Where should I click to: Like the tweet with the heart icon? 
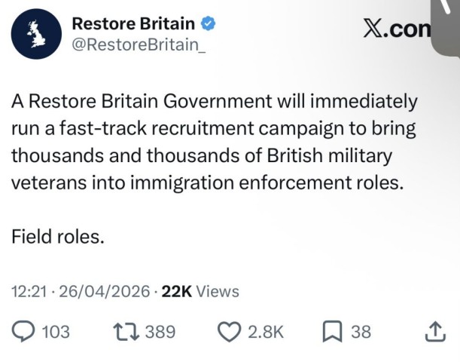tap(227, 332)
